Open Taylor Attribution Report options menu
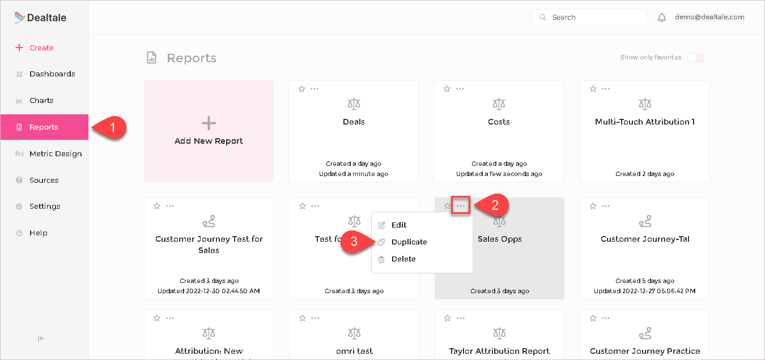Screen dimensions: 765x360 point(461,318)
